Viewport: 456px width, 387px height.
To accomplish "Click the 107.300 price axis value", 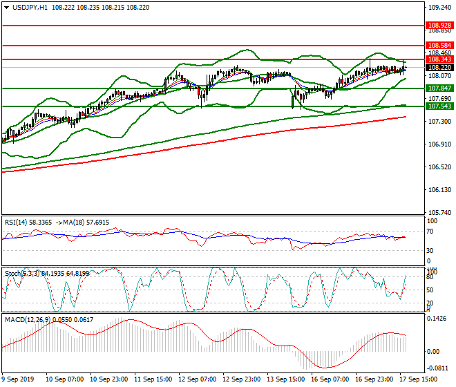I will click(x=439, y=122).
